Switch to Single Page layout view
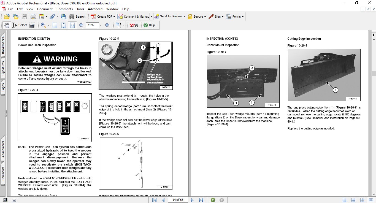 344,200
